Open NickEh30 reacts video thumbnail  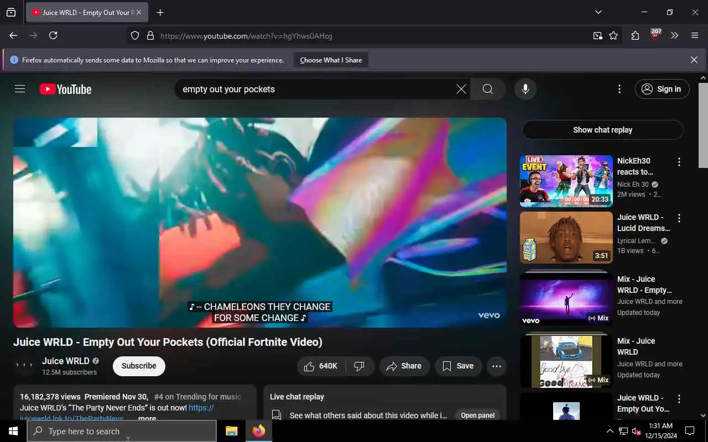pos(566,181)
